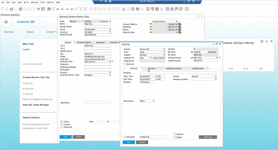278x150 pixels.
Task: Follow the Deliveries link arrow
Action: 151,27
